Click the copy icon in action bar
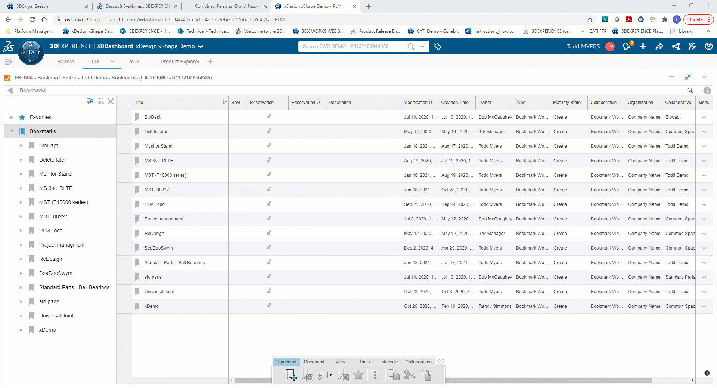717x388 pixels. [x=394, y=375]
